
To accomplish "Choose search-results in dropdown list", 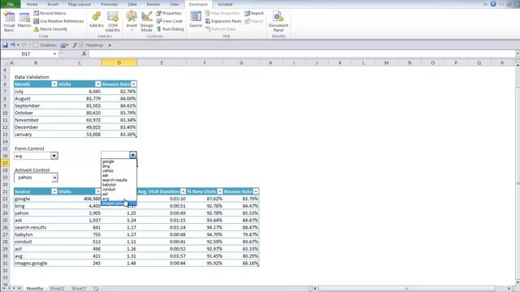I will [x=115, y=180].
